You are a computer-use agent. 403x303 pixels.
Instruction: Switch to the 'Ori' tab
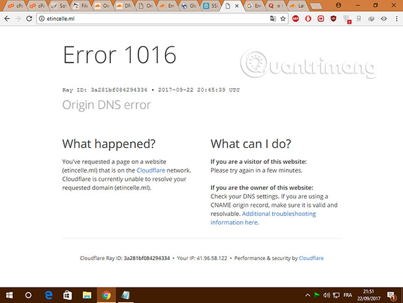click(x=146, y=6)
